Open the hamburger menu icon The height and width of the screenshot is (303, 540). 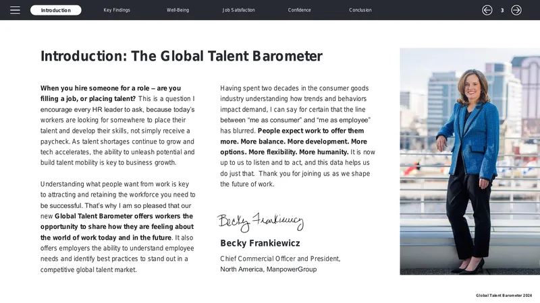tap(15, 10)
